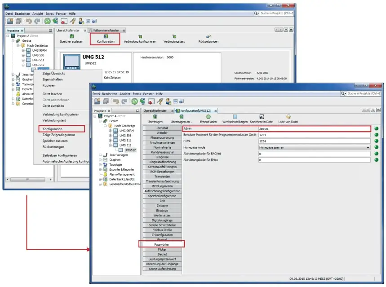Screen dimensions: 386x287
Task: Click Speicher auslesen icon in the back window
Action: [71, 36]
